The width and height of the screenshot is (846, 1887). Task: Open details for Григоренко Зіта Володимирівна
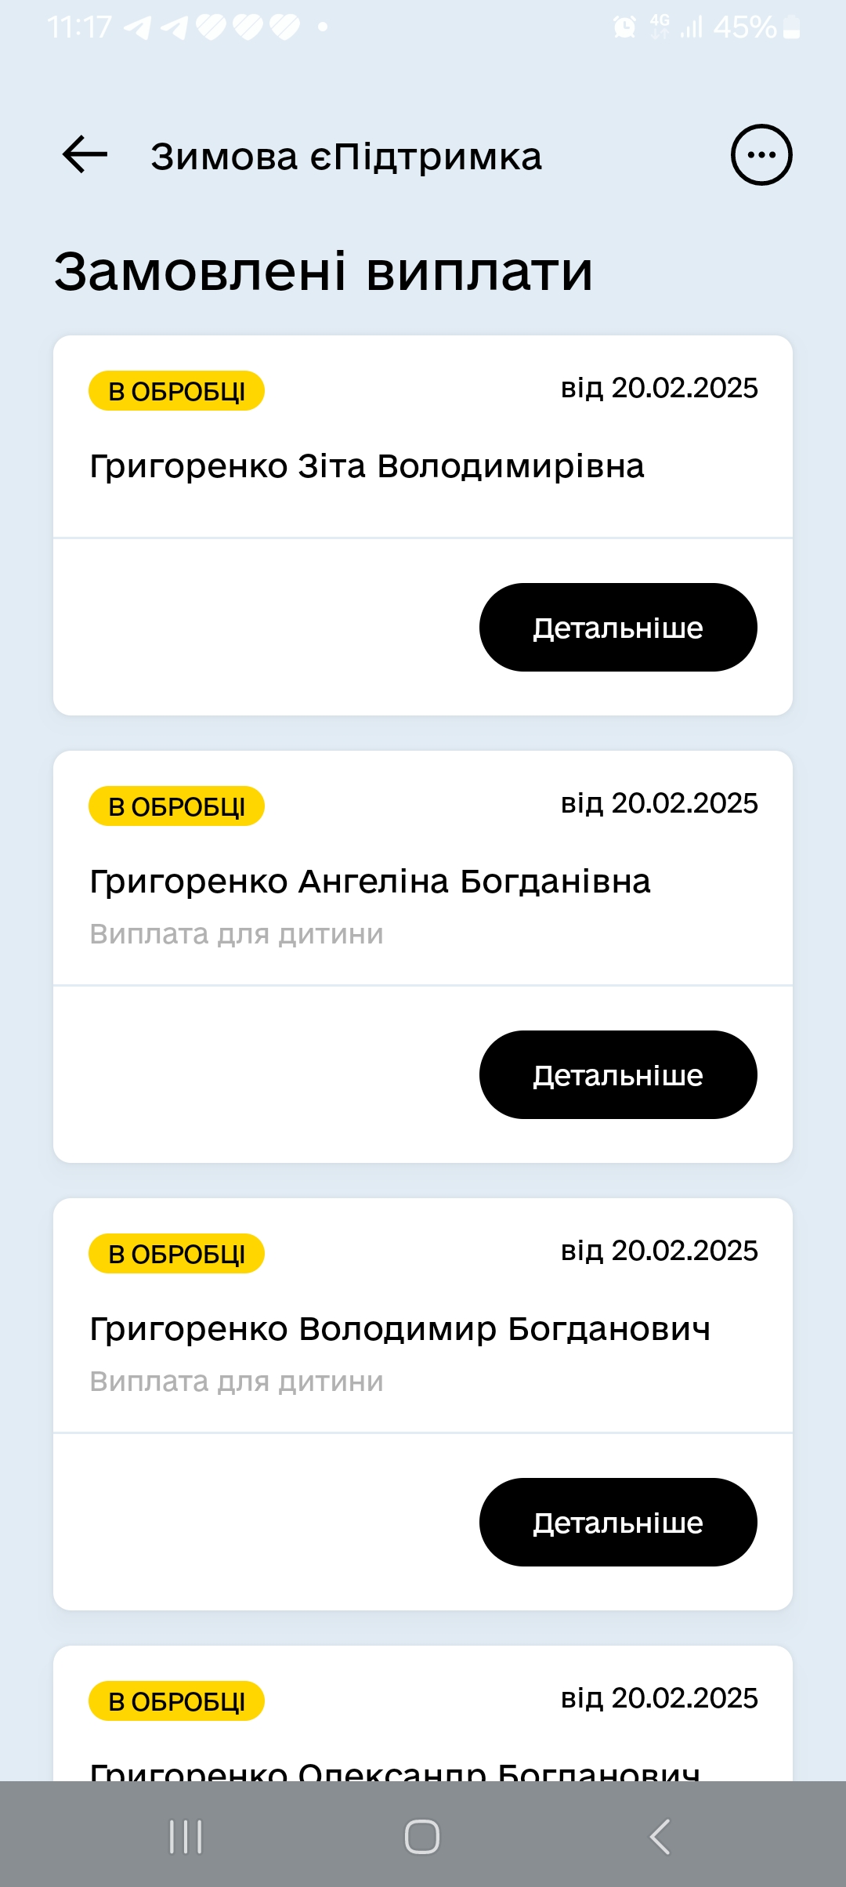(x=617, y=627)
